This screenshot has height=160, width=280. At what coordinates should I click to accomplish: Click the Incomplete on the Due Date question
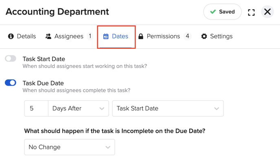[x=115, y=131]
